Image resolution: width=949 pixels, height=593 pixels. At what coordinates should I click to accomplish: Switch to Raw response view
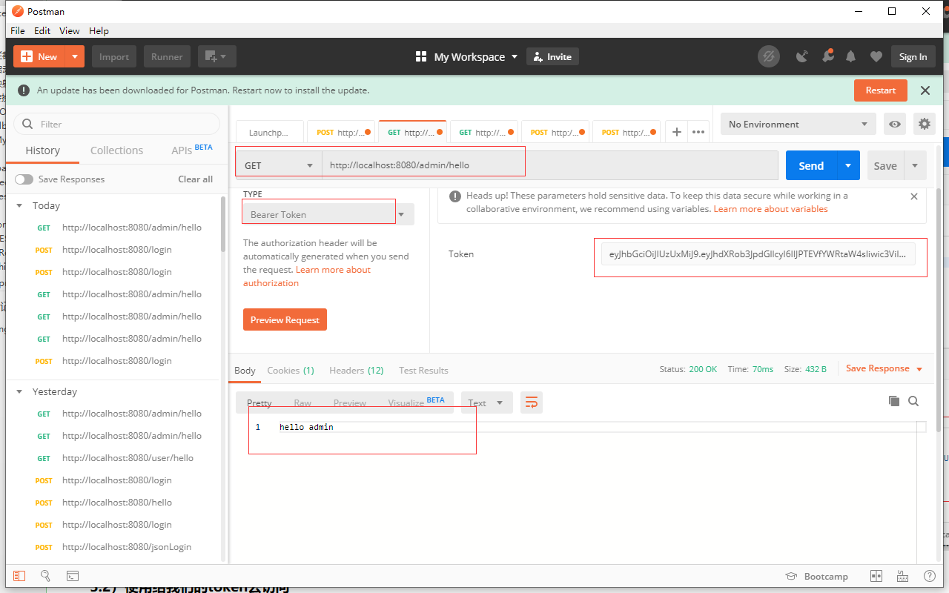302,402
